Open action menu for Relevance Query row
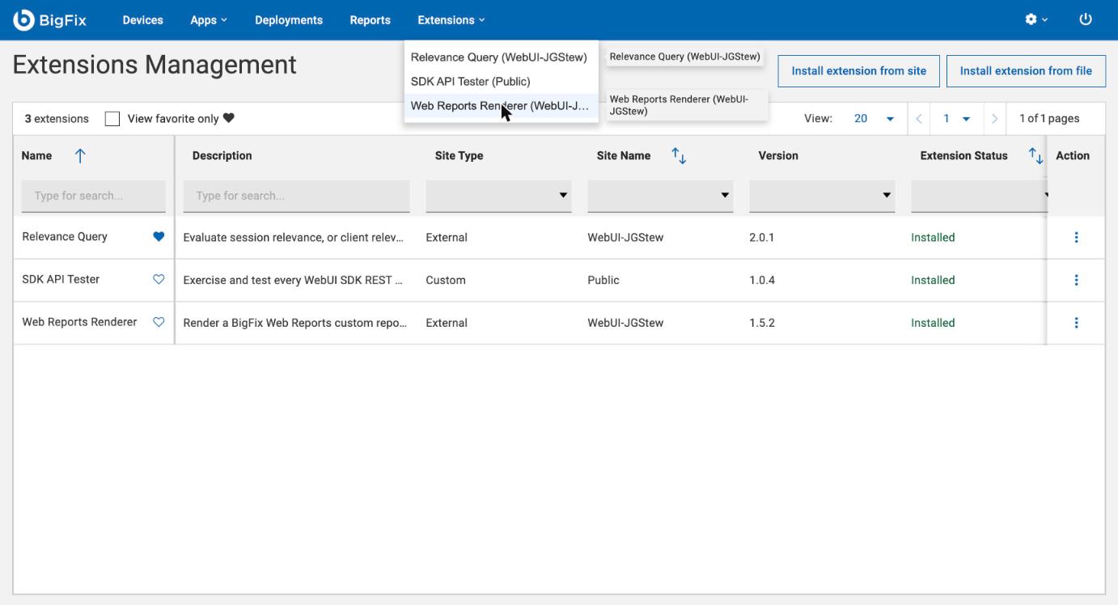Viewport: 1118px width, 605px height. 1076,237
